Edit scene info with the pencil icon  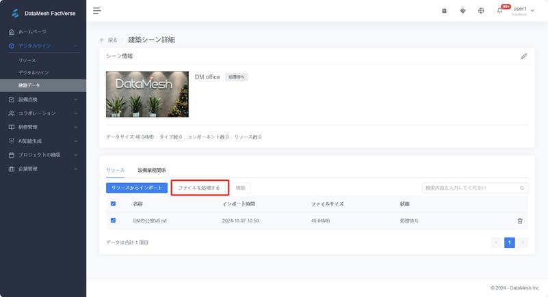click(x=524, y=56)
